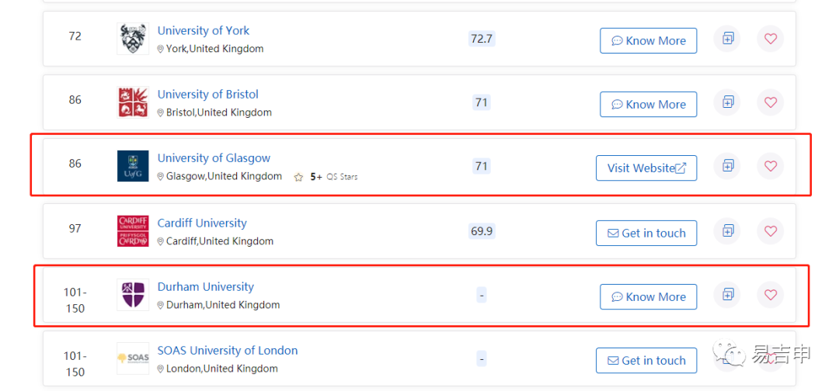Screen dimensions: 839x391
Task: Get in touch with SOAS University
Action: click(x=646, y=361)
